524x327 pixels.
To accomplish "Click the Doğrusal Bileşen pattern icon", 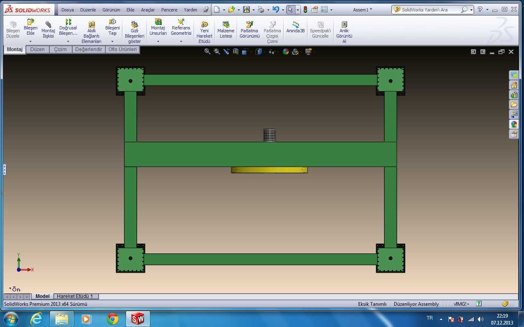I will tap(68, 22).
